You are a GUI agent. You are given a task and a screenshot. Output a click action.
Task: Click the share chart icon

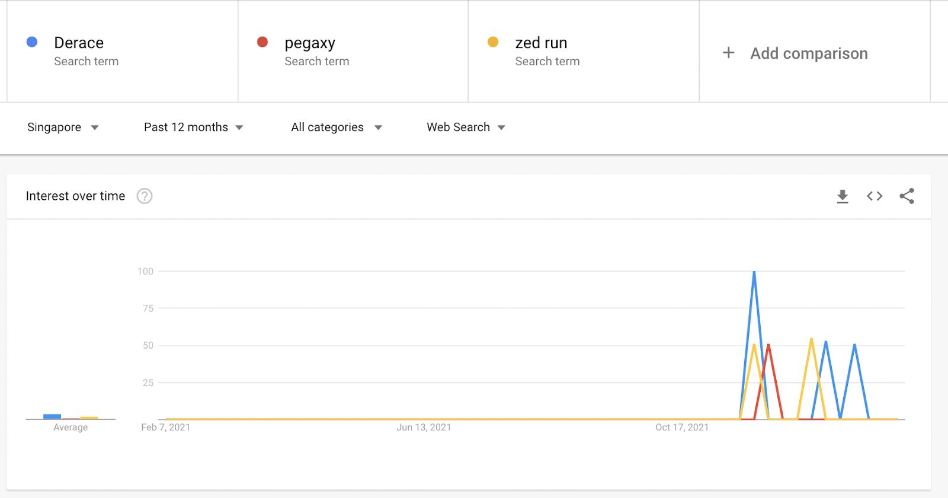click(x=907, y=196)
